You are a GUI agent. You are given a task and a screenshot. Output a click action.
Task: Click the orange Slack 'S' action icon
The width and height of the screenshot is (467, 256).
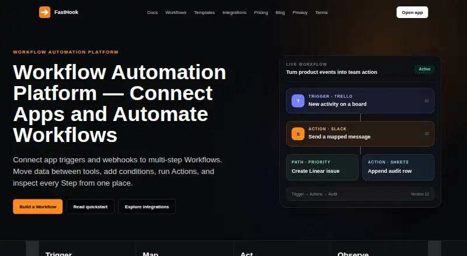298,134
